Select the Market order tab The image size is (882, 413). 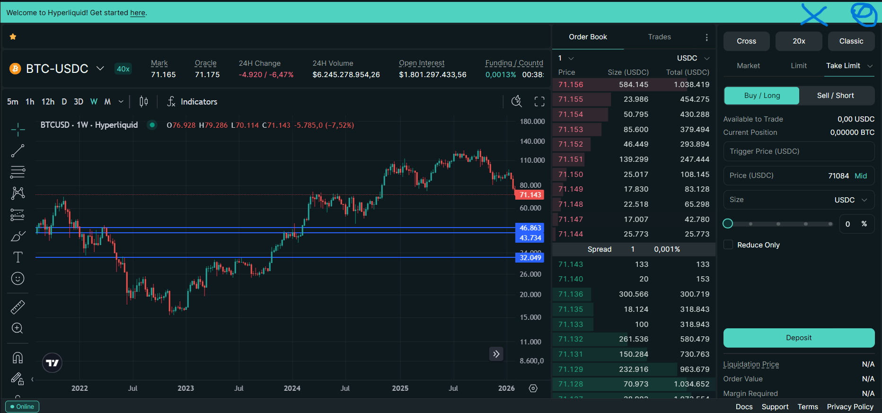click(748, 66)
